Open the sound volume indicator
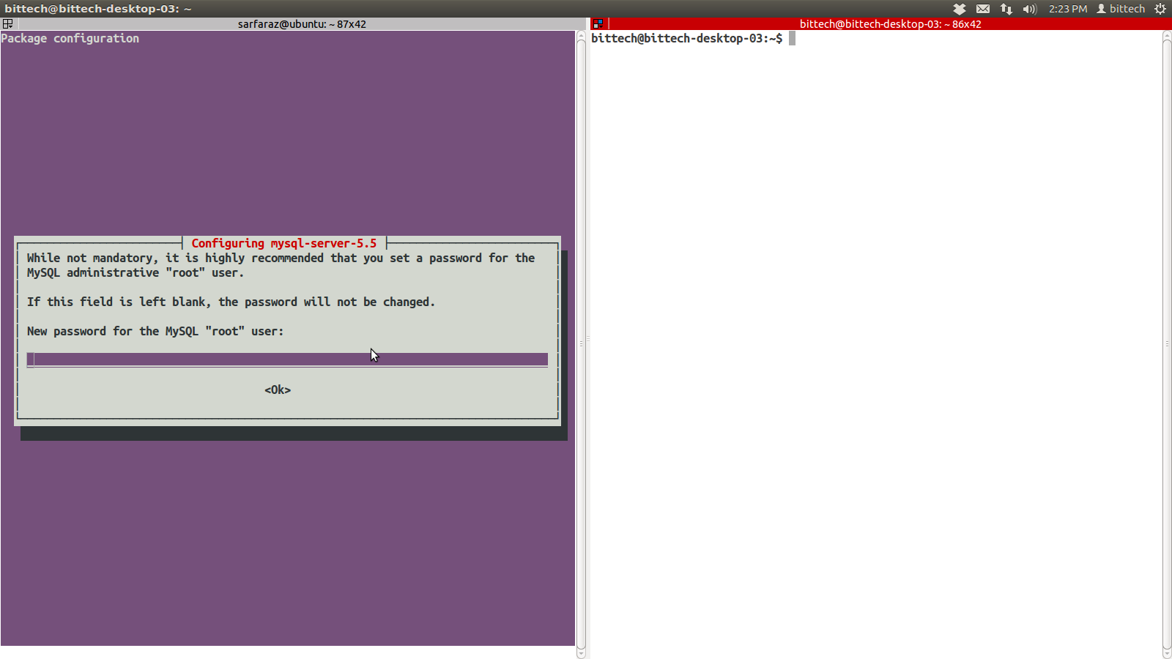 coord(1030,9)
